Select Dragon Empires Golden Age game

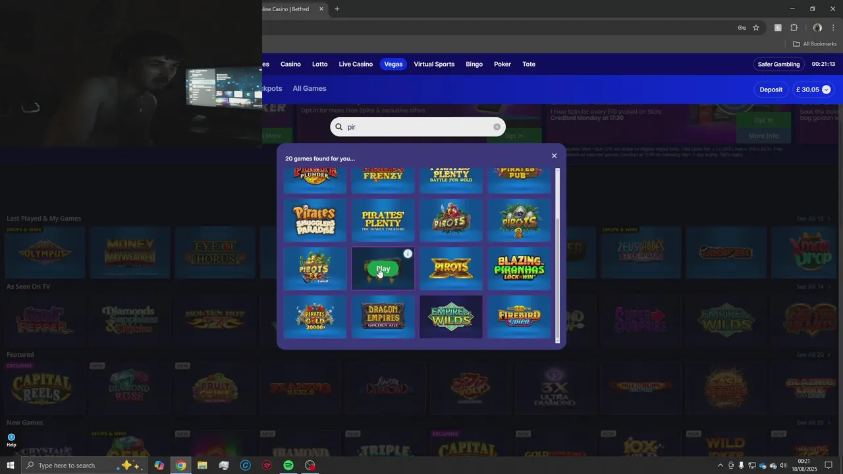point(383,317)
